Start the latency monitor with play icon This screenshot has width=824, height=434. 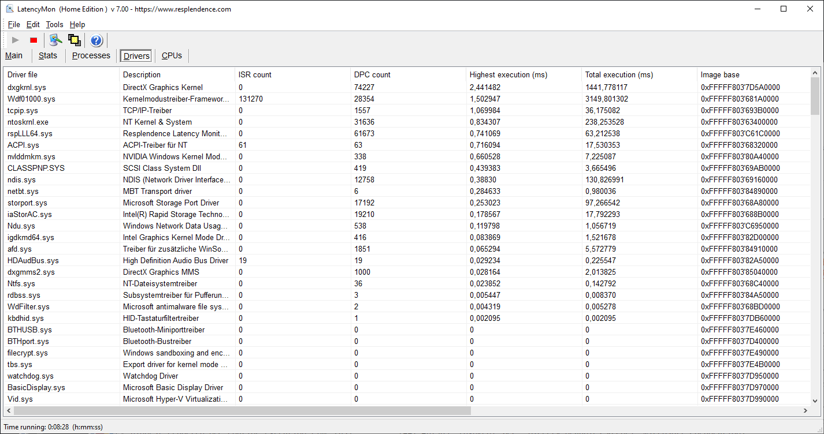click(x=16, y=40)
